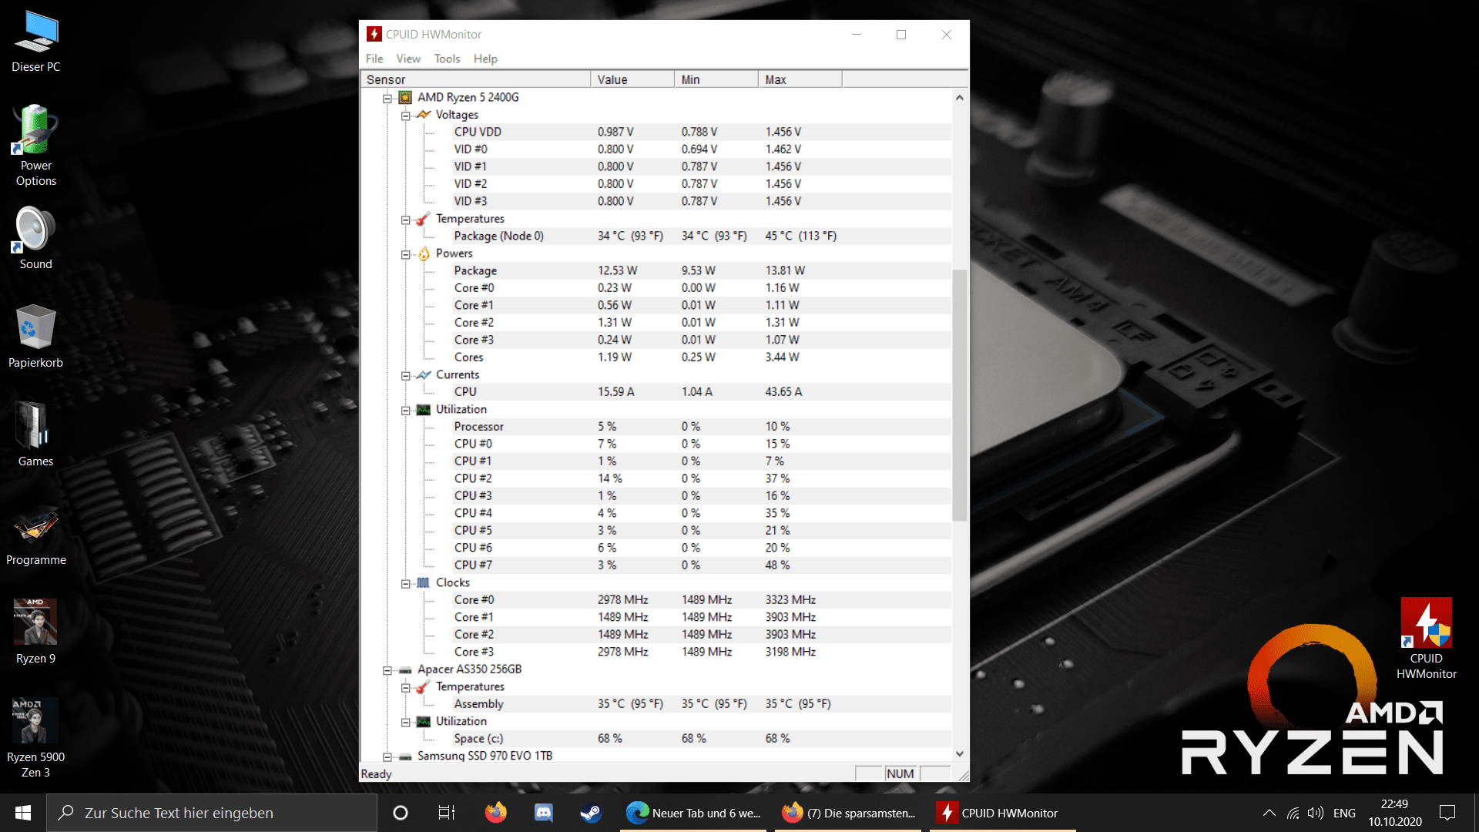Collapse the Voltages tree section
Viewport: 1479px width, 832px height.
click(405, 116)
